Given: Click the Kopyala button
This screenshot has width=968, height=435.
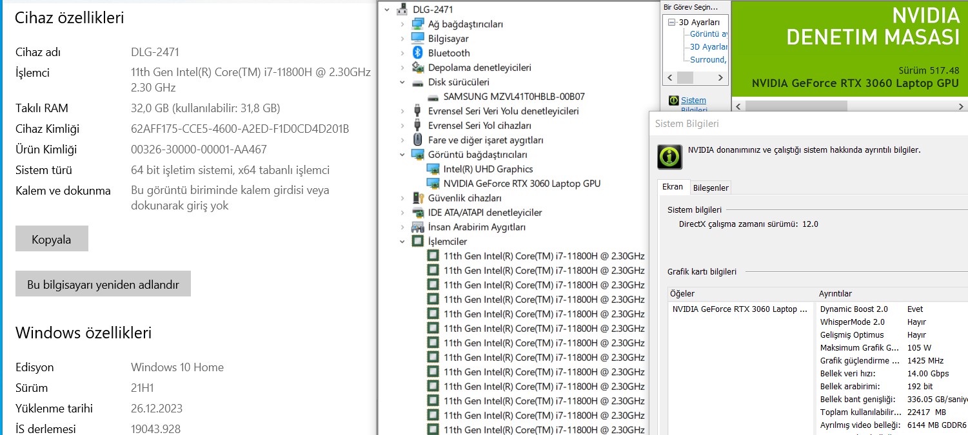Looking at the screenshot, I should click(52, 239).
